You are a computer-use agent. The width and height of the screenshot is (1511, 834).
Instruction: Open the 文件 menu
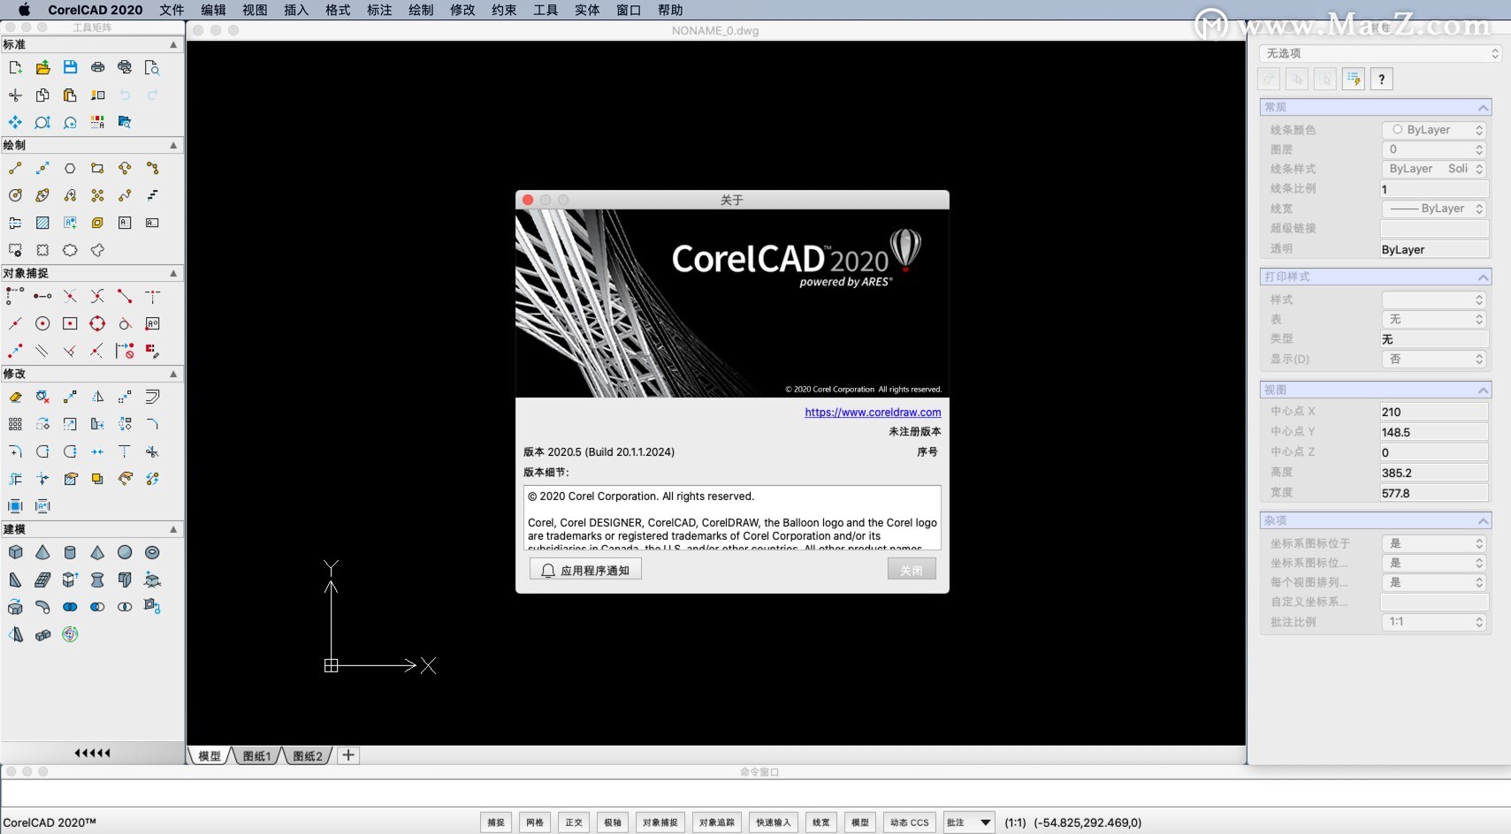pos(172,10)
